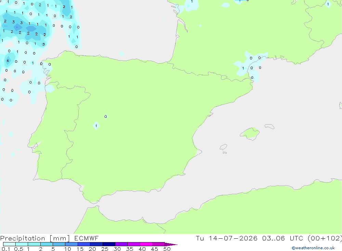This screenshot has width=342, height=251.
Task: Select the 20–25 mm legend swatch
Action: 96,244
